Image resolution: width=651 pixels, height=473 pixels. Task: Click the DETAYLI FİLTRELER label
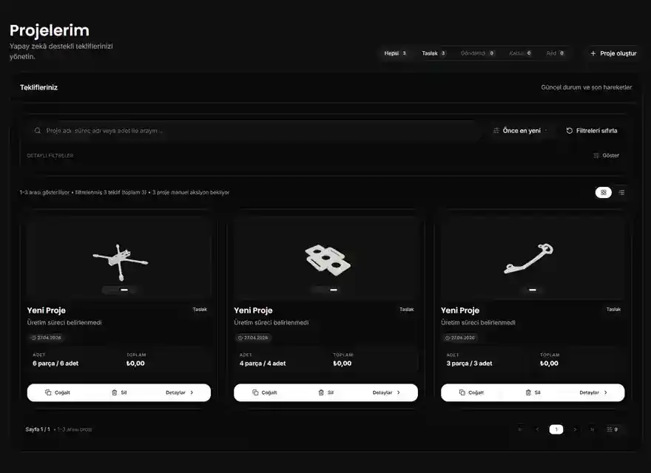click(x=50, y=156)
